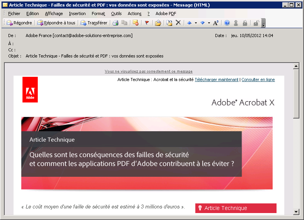Click the envelope icon in title bar
Screen dimensions: 304x220
point(5,5)
